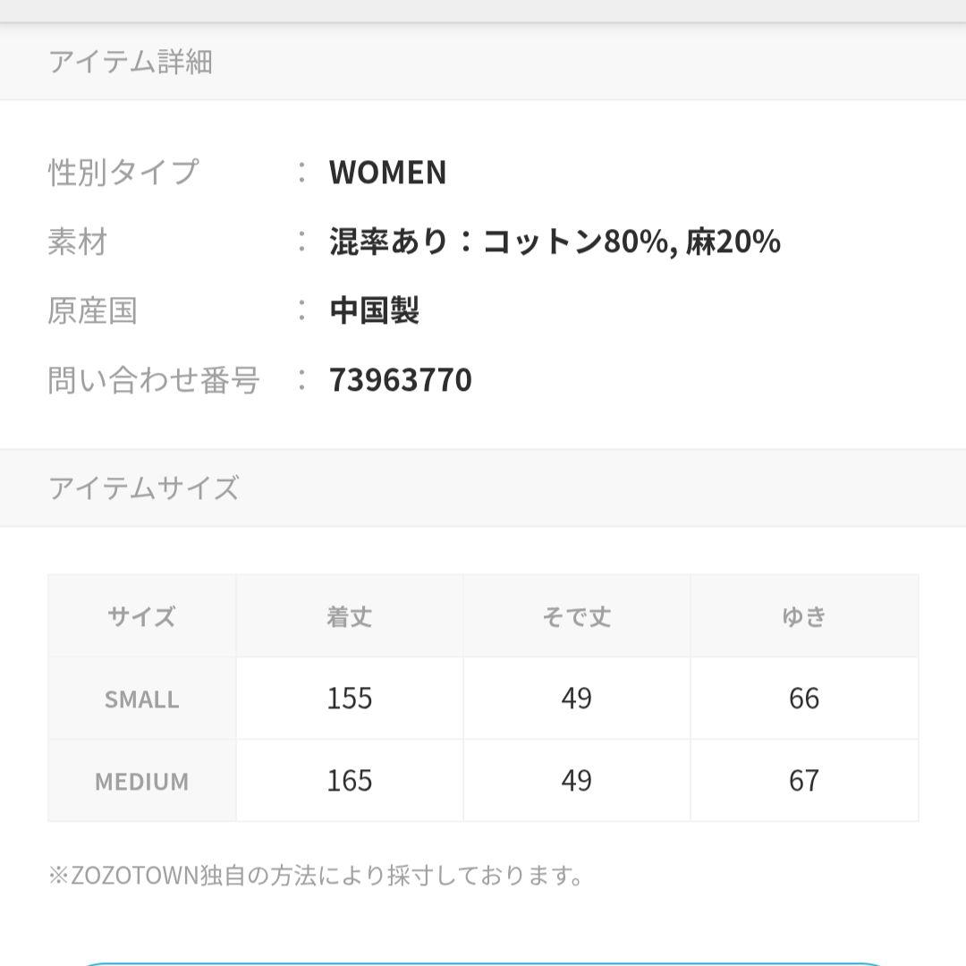Select the MEDIUM size row label
Viewport: 966px width, 966px height.
[141, 781]
